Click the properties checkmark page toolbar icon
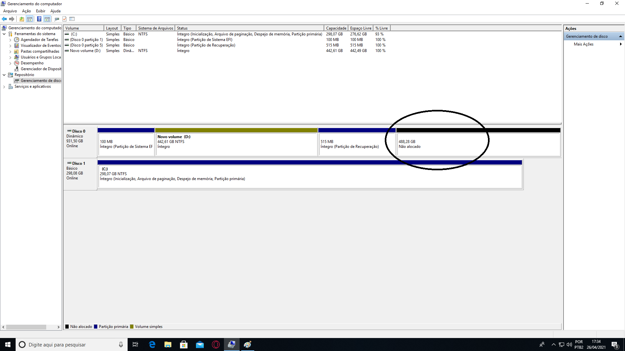625x351 pixels. coord(64,19)
